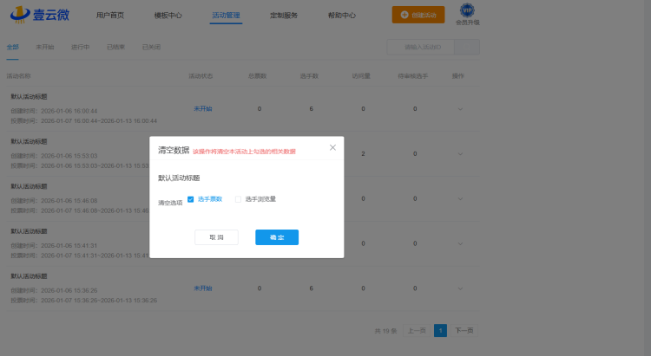Click the 壹云微 logo icon
The image size is (651, 356).
click(x=18, y=15)
